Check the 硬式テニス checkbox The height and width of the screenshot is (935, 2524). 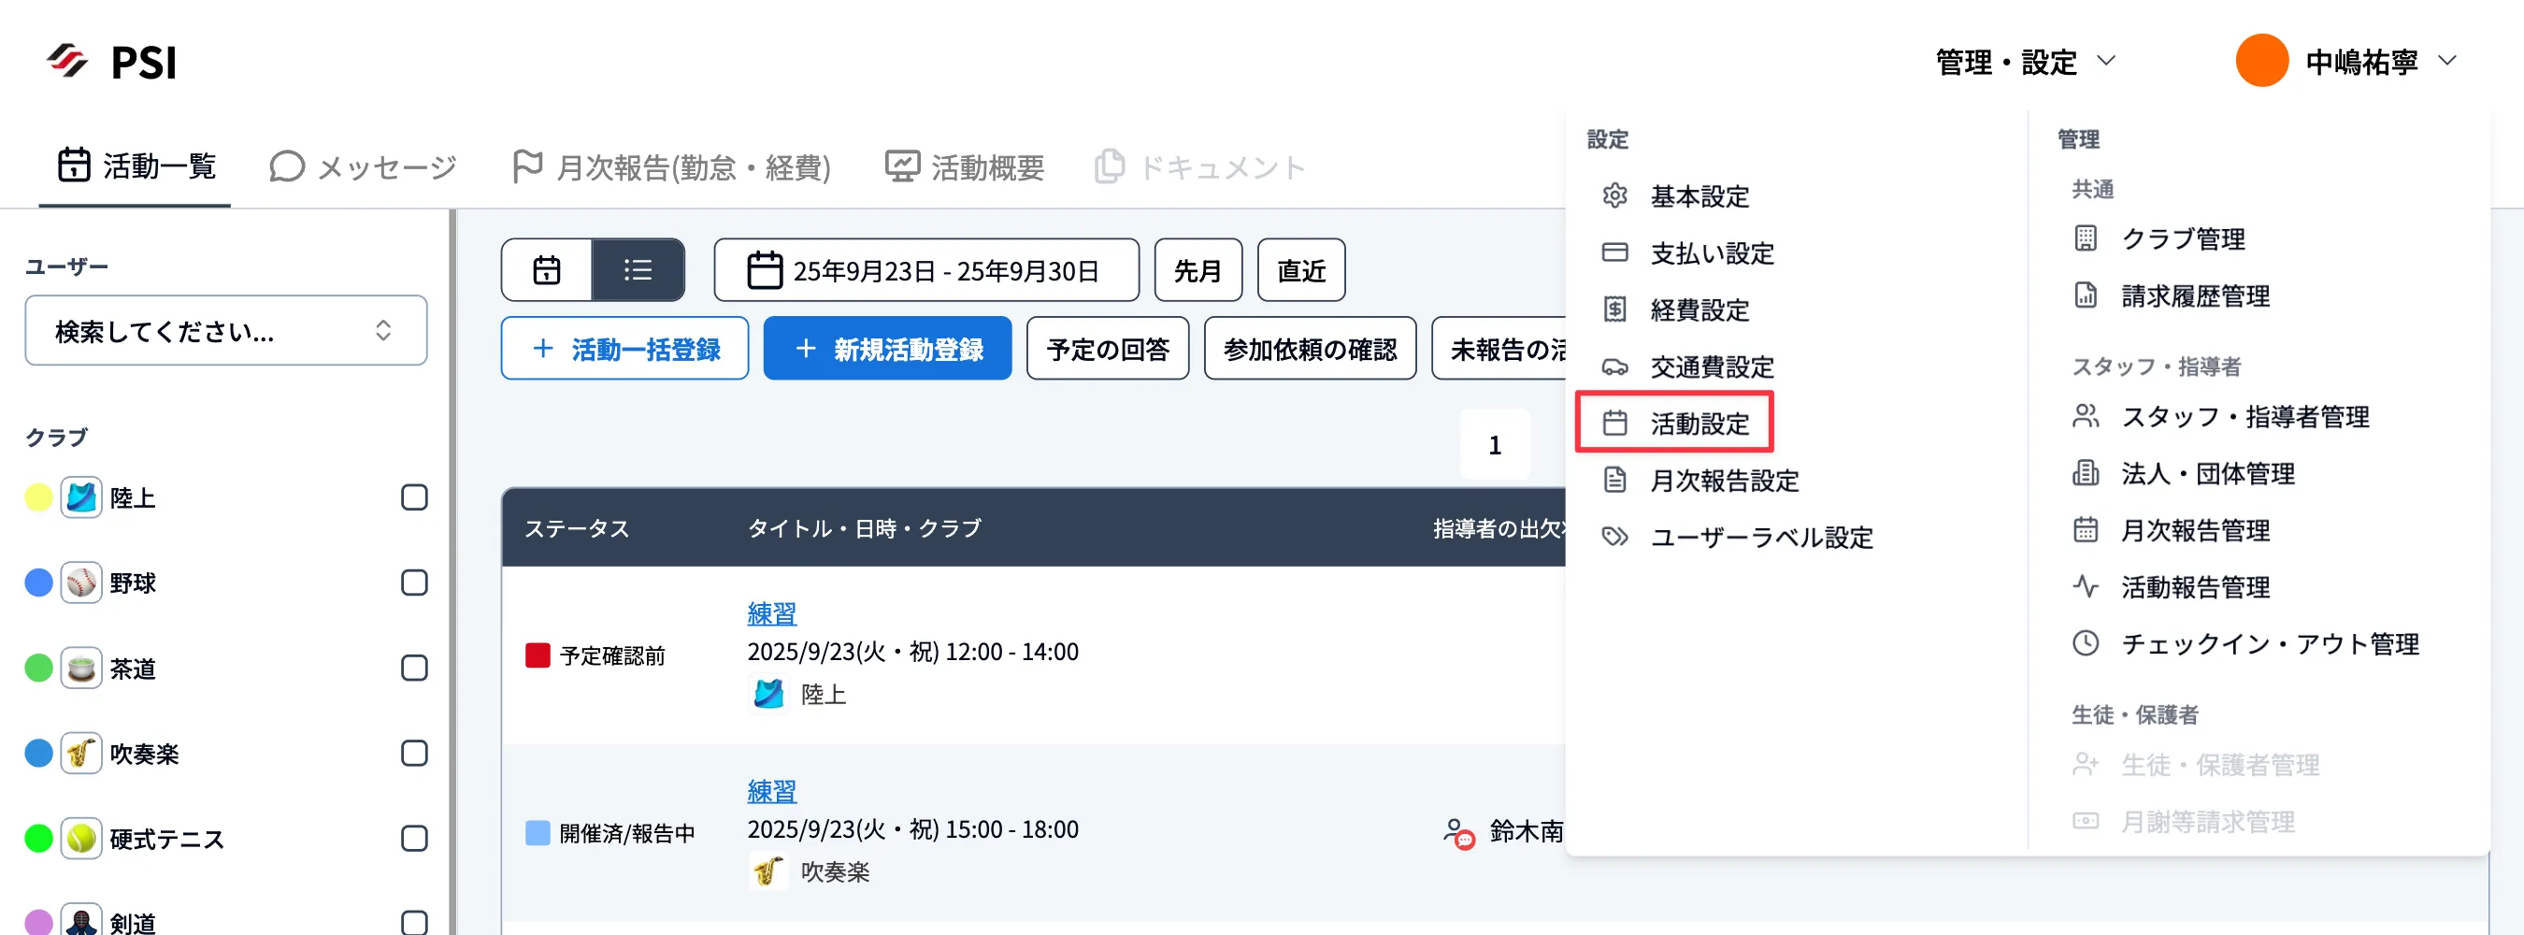414,839
